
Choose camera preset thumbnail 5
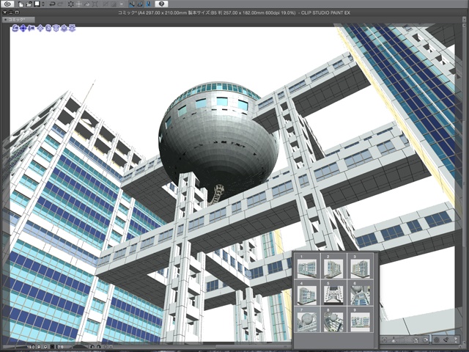(x=334, y=293)
